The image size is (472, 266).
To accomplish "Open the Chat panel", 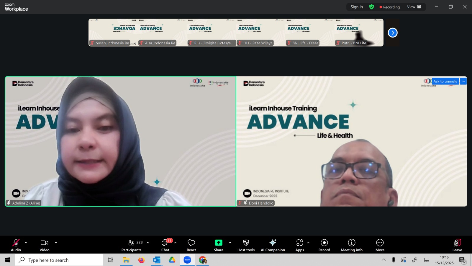I will (165, 245).
